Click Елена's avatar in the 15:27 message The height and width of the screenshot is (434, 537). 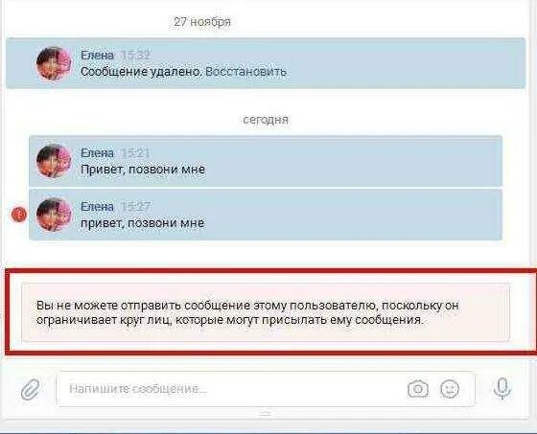pos(54,215)
